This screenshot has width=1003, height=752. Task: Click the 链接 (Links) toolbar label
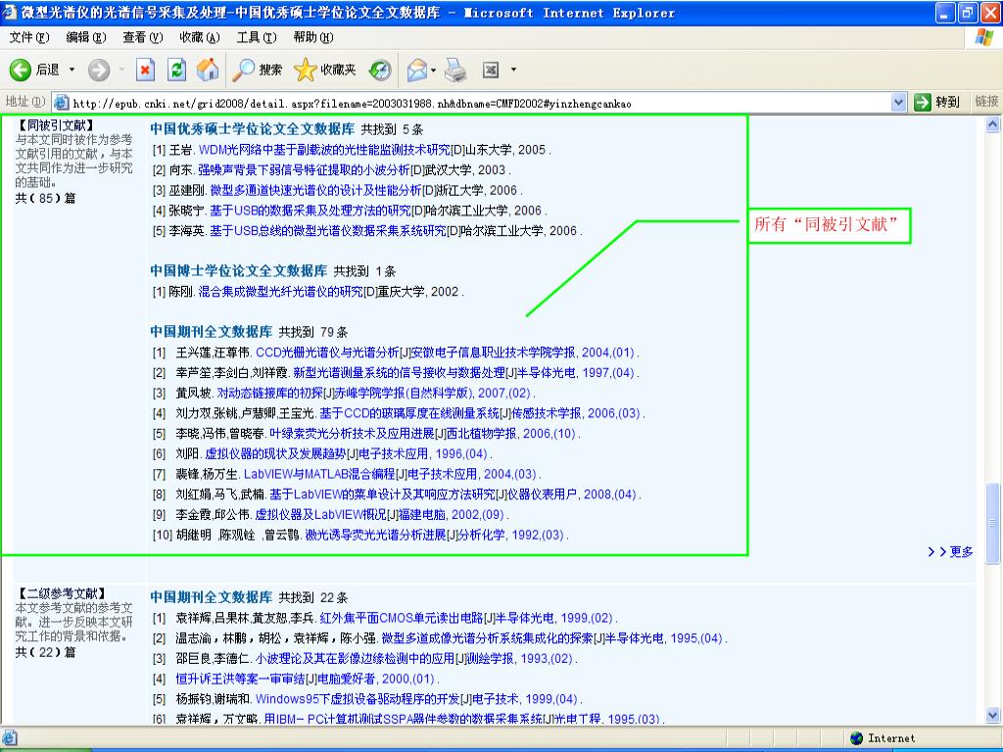(x=986, y=102)
